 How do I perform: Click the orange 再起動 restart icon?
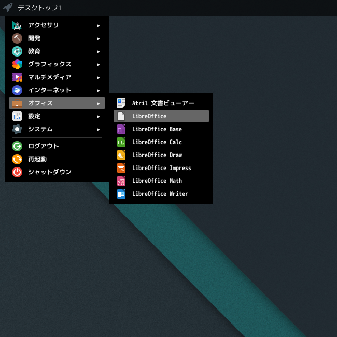pyautogui.click(x=17, y=159)
